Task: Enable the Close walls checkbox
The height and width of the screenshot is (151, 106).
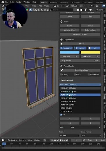Action: point(89,74)
